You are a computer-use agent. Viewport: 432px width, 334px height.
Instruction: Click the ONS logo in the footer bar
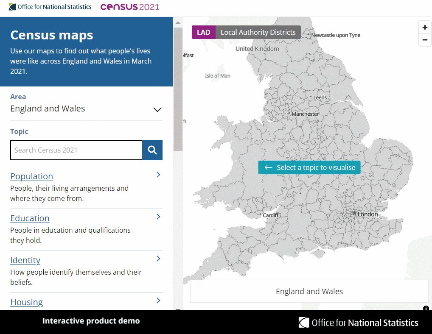[x=359, y=323]
